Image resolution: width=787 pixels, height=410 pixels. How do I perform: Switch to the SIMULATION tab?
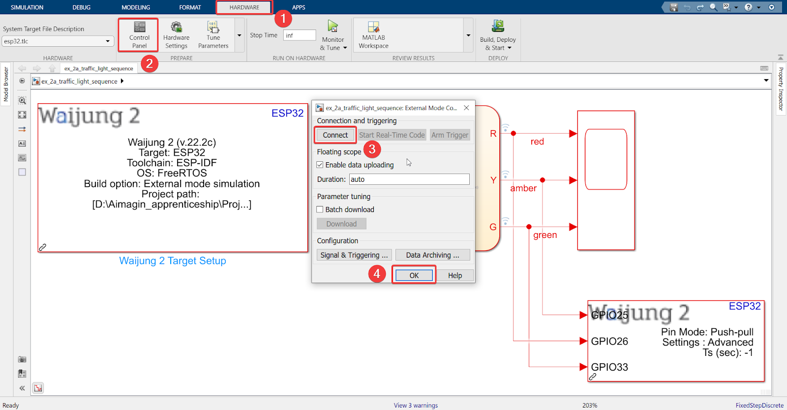click(27, 7)
